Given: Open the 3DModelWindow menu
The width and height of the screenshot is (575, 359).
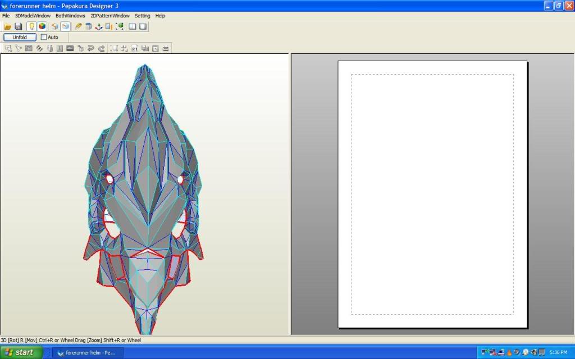Looking at the screenshot, I should [x=33, y=16].
